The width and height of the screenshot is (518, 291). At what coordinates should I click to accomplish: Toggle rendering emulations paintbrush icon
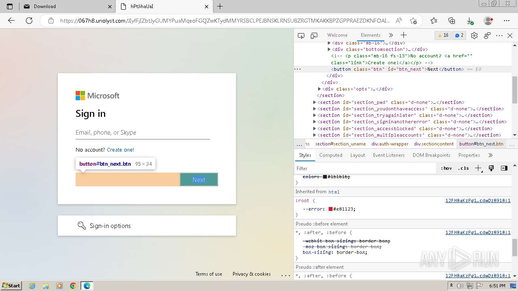[491, 168]
